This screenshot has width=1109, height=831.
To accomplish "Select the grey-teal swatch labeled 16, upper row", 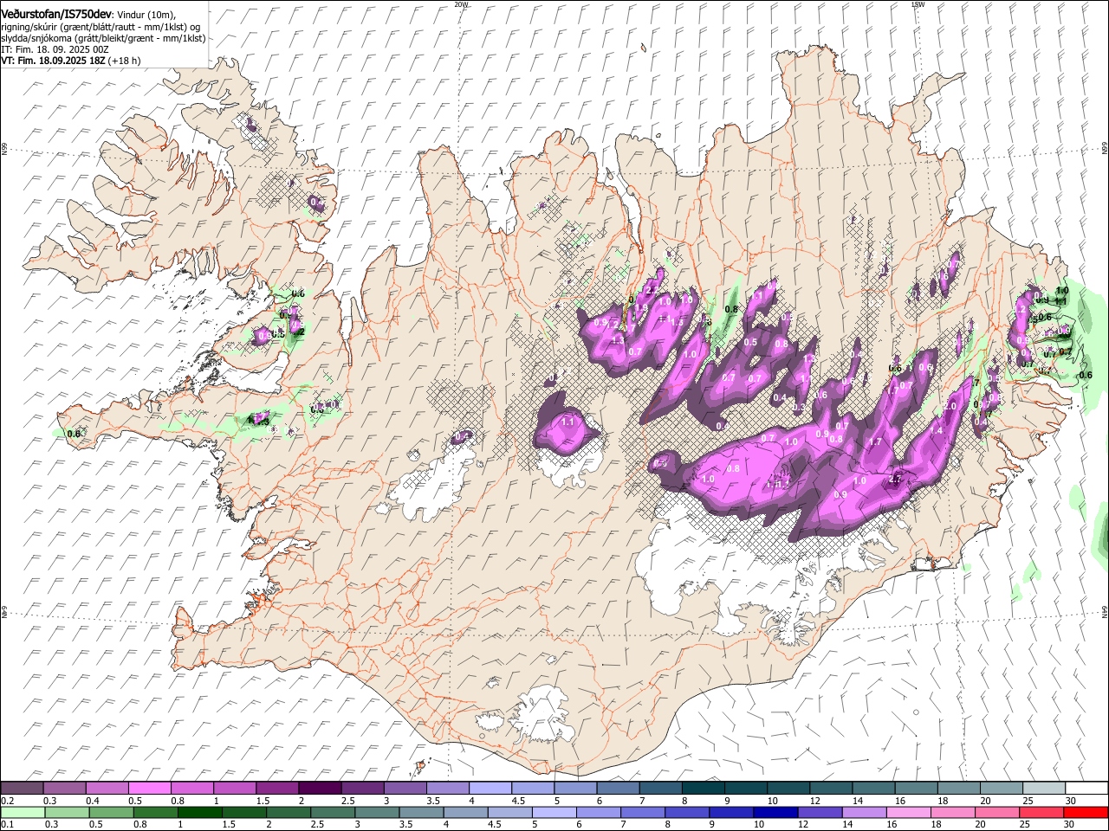I will (917, 789).
